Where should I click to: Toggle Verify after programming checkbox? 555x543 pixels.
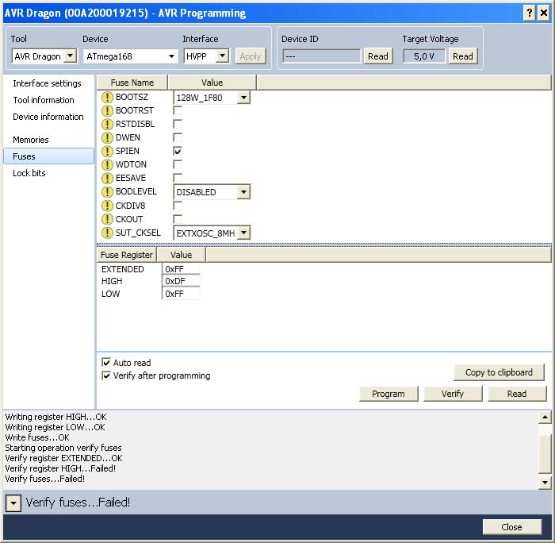pos(105,375)
